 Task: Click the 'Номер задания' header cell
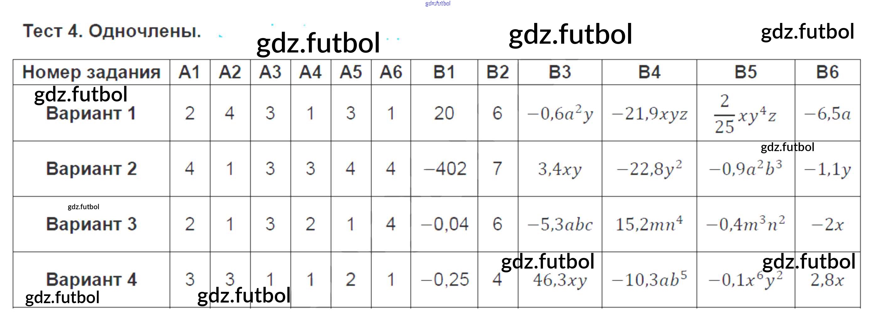(91, 72)
